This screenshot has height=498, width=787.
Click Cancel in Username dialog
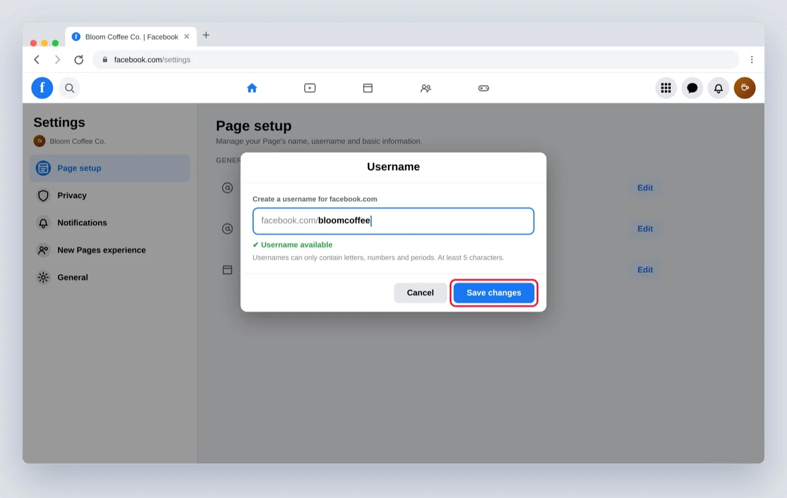tap(420, 293)
